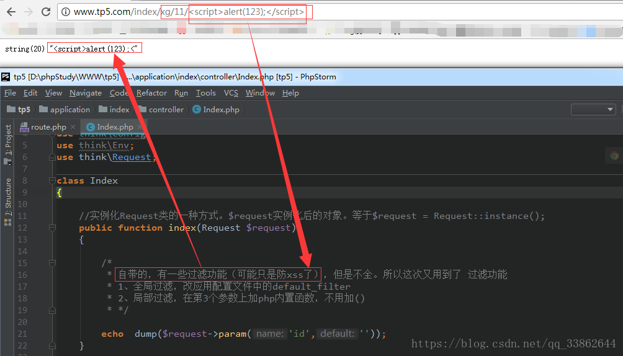
Task: Click application folder in navigation bar
Action: click(70, 109)
